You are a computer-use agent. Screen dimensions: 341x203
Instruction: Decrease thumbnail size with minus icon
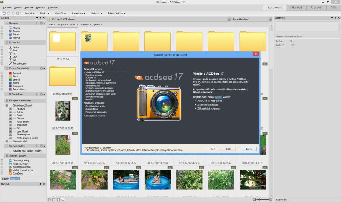click(x=254, y=200)
